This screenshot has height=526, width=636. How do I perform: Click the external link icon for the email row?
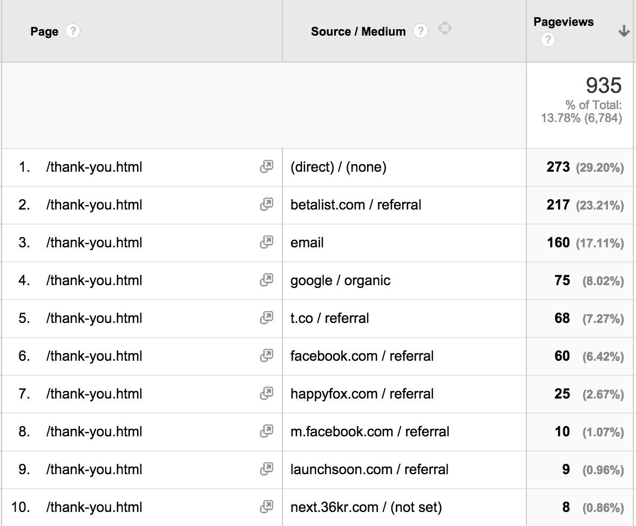(266, 243)
